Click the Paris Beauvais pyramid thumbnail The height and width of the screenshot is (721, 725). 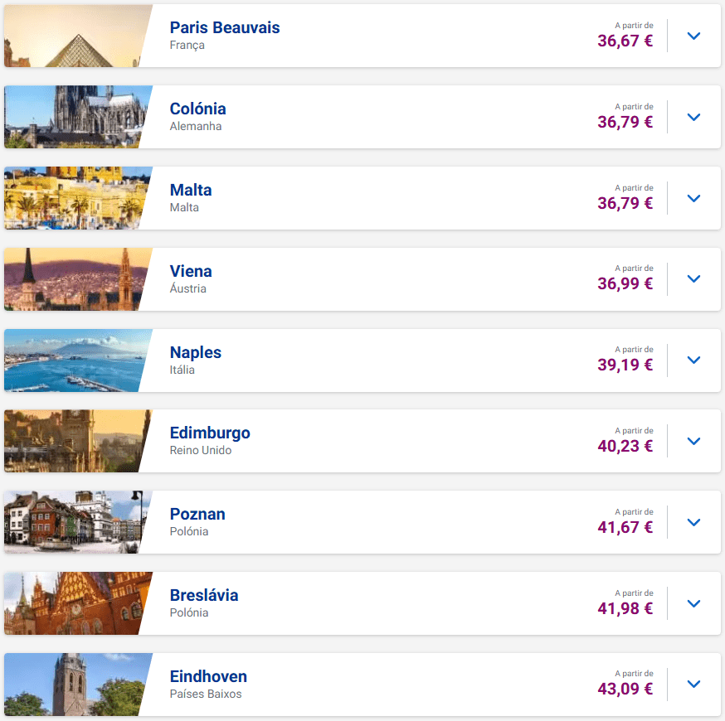pos(75,36)
